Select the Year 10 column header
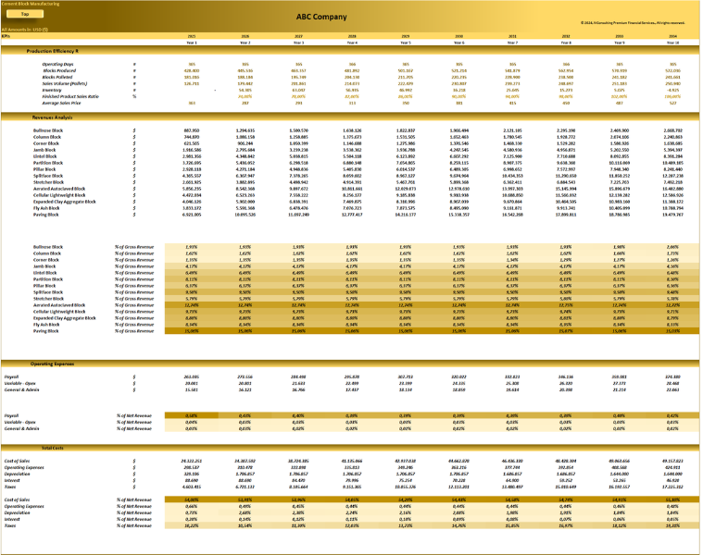703x555 pixels. pos(672,43)
